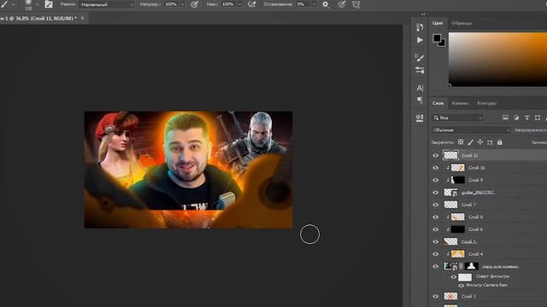This screenshot has width=547, height=307.
Task: Lock transparent pixels icon
Action: point(461,142)
